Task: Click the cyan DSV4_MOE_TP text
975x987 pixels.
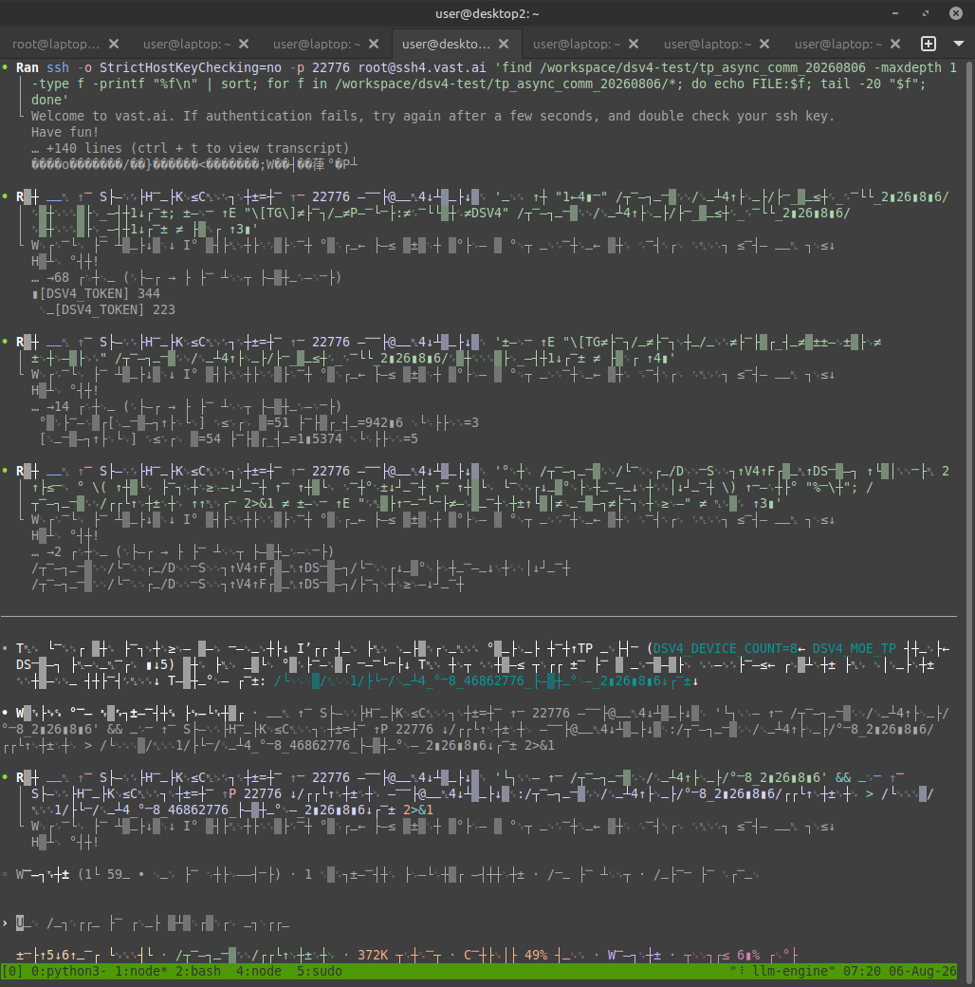Action: (x=854, y=648)
